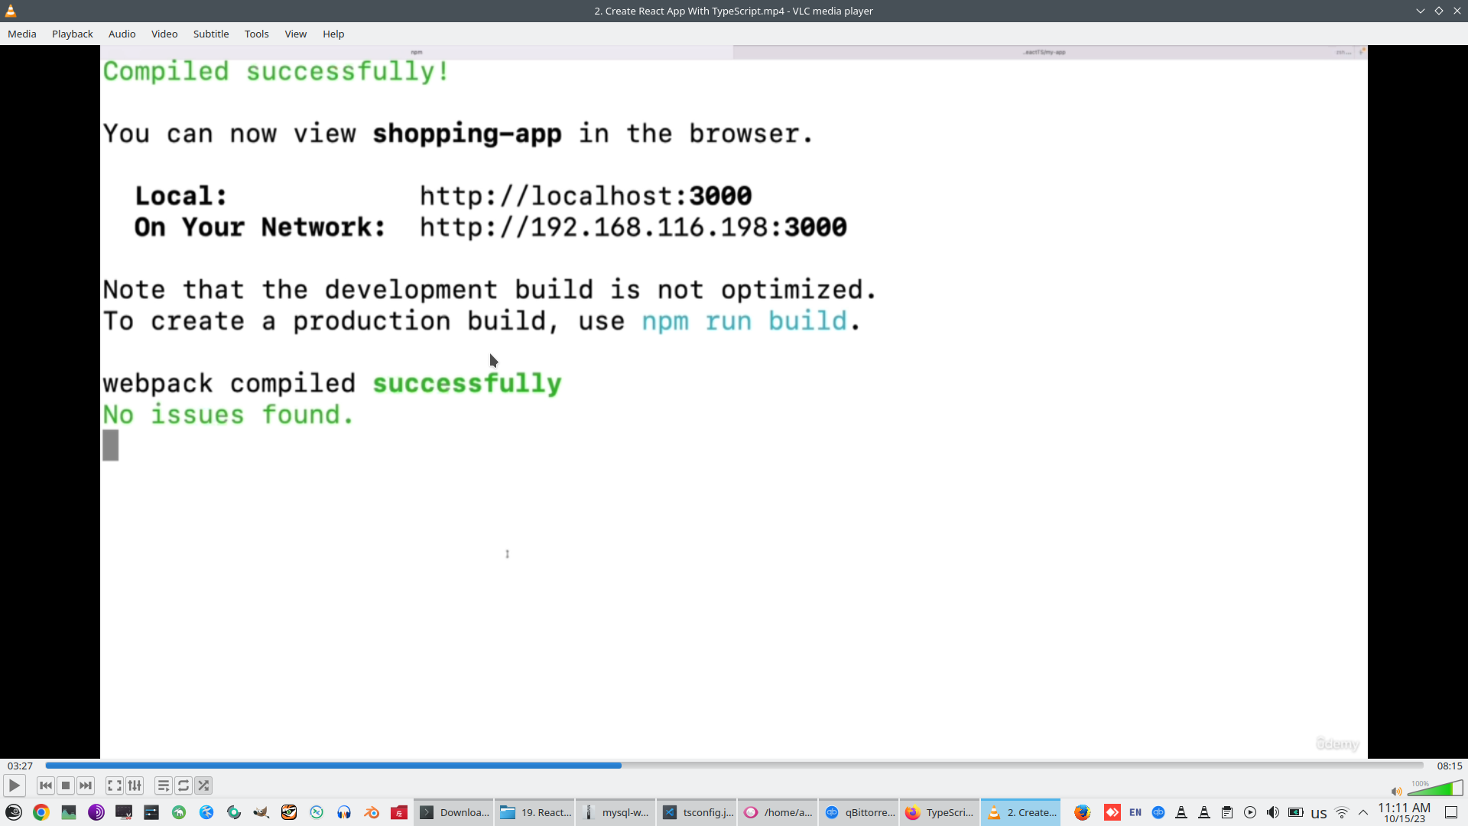Toggle fullscreen video mode

115,785
